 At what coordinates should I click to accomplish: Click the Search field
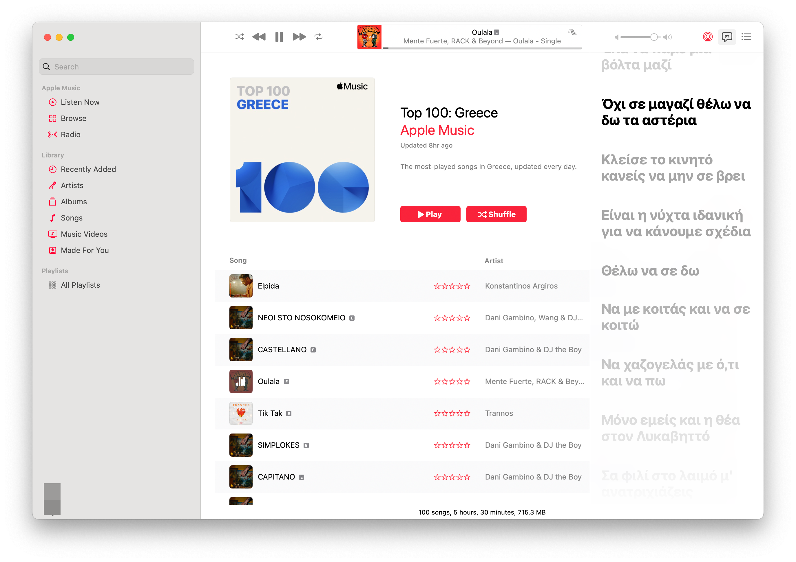116,67
